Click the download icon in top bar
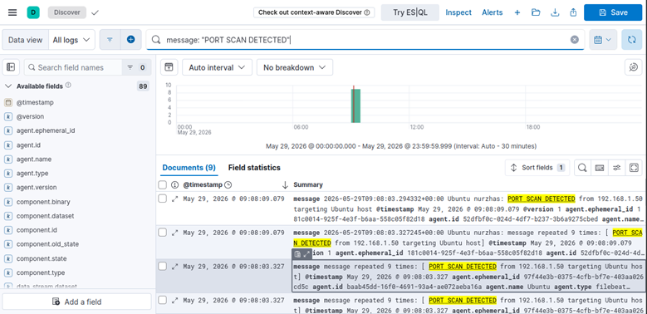 (x=555, y=12)
